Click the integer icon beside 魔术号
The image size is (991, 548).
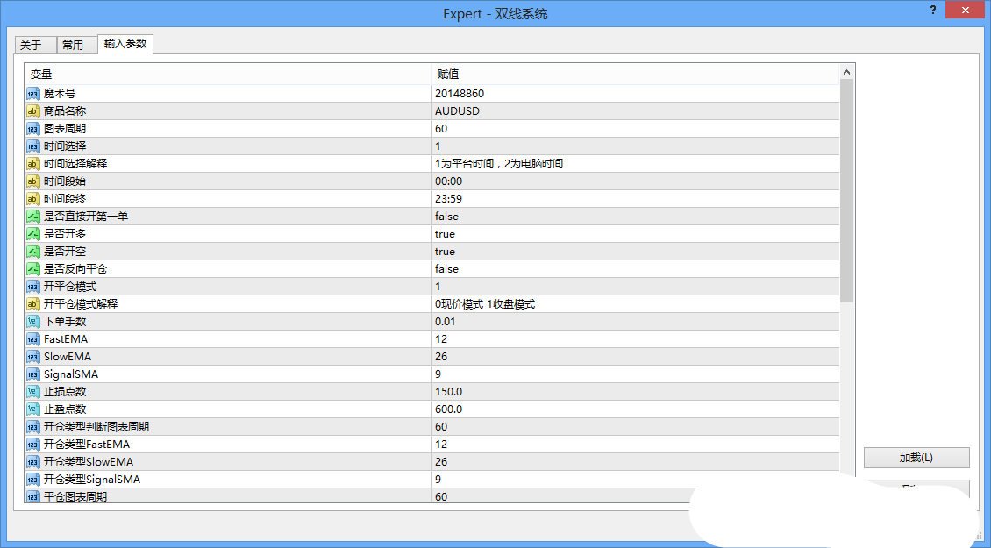[33, 94]
